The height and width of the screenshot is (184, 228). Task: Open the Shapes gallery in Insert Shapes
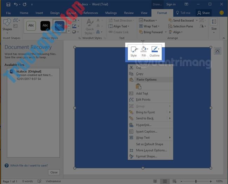tap(7, 26)
